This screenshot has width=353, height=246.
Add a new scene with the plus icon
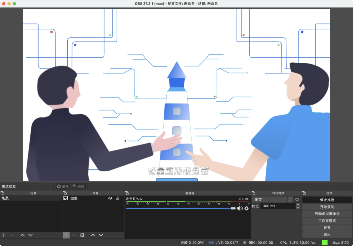coord(4,235)
